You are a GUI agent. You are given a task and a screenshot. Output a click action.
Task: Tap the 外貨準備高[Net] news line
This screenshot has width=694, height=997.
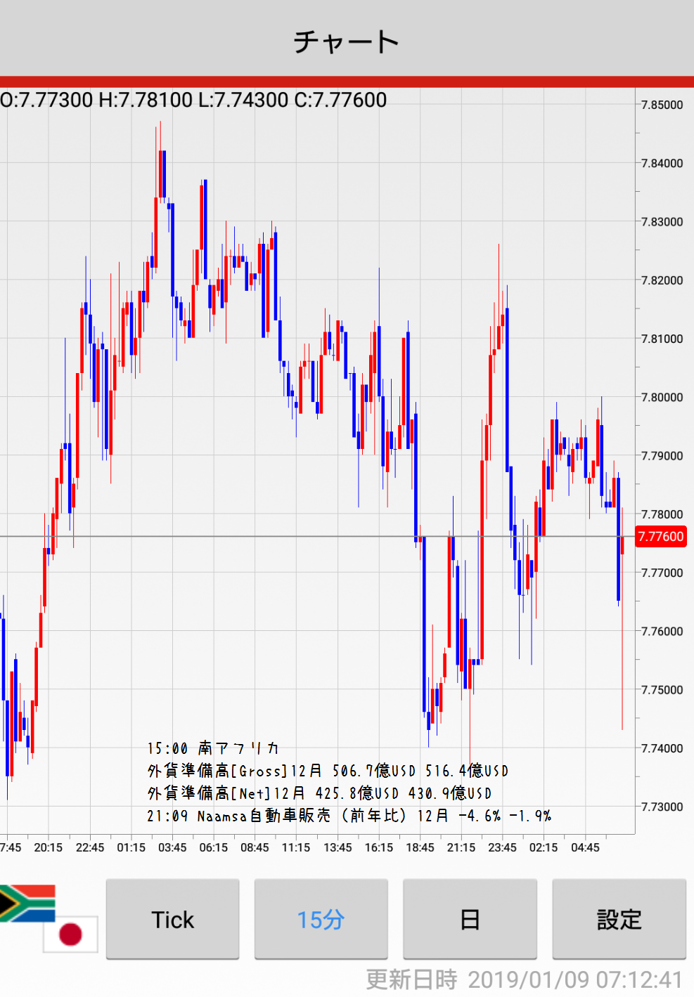coord(319,793)
